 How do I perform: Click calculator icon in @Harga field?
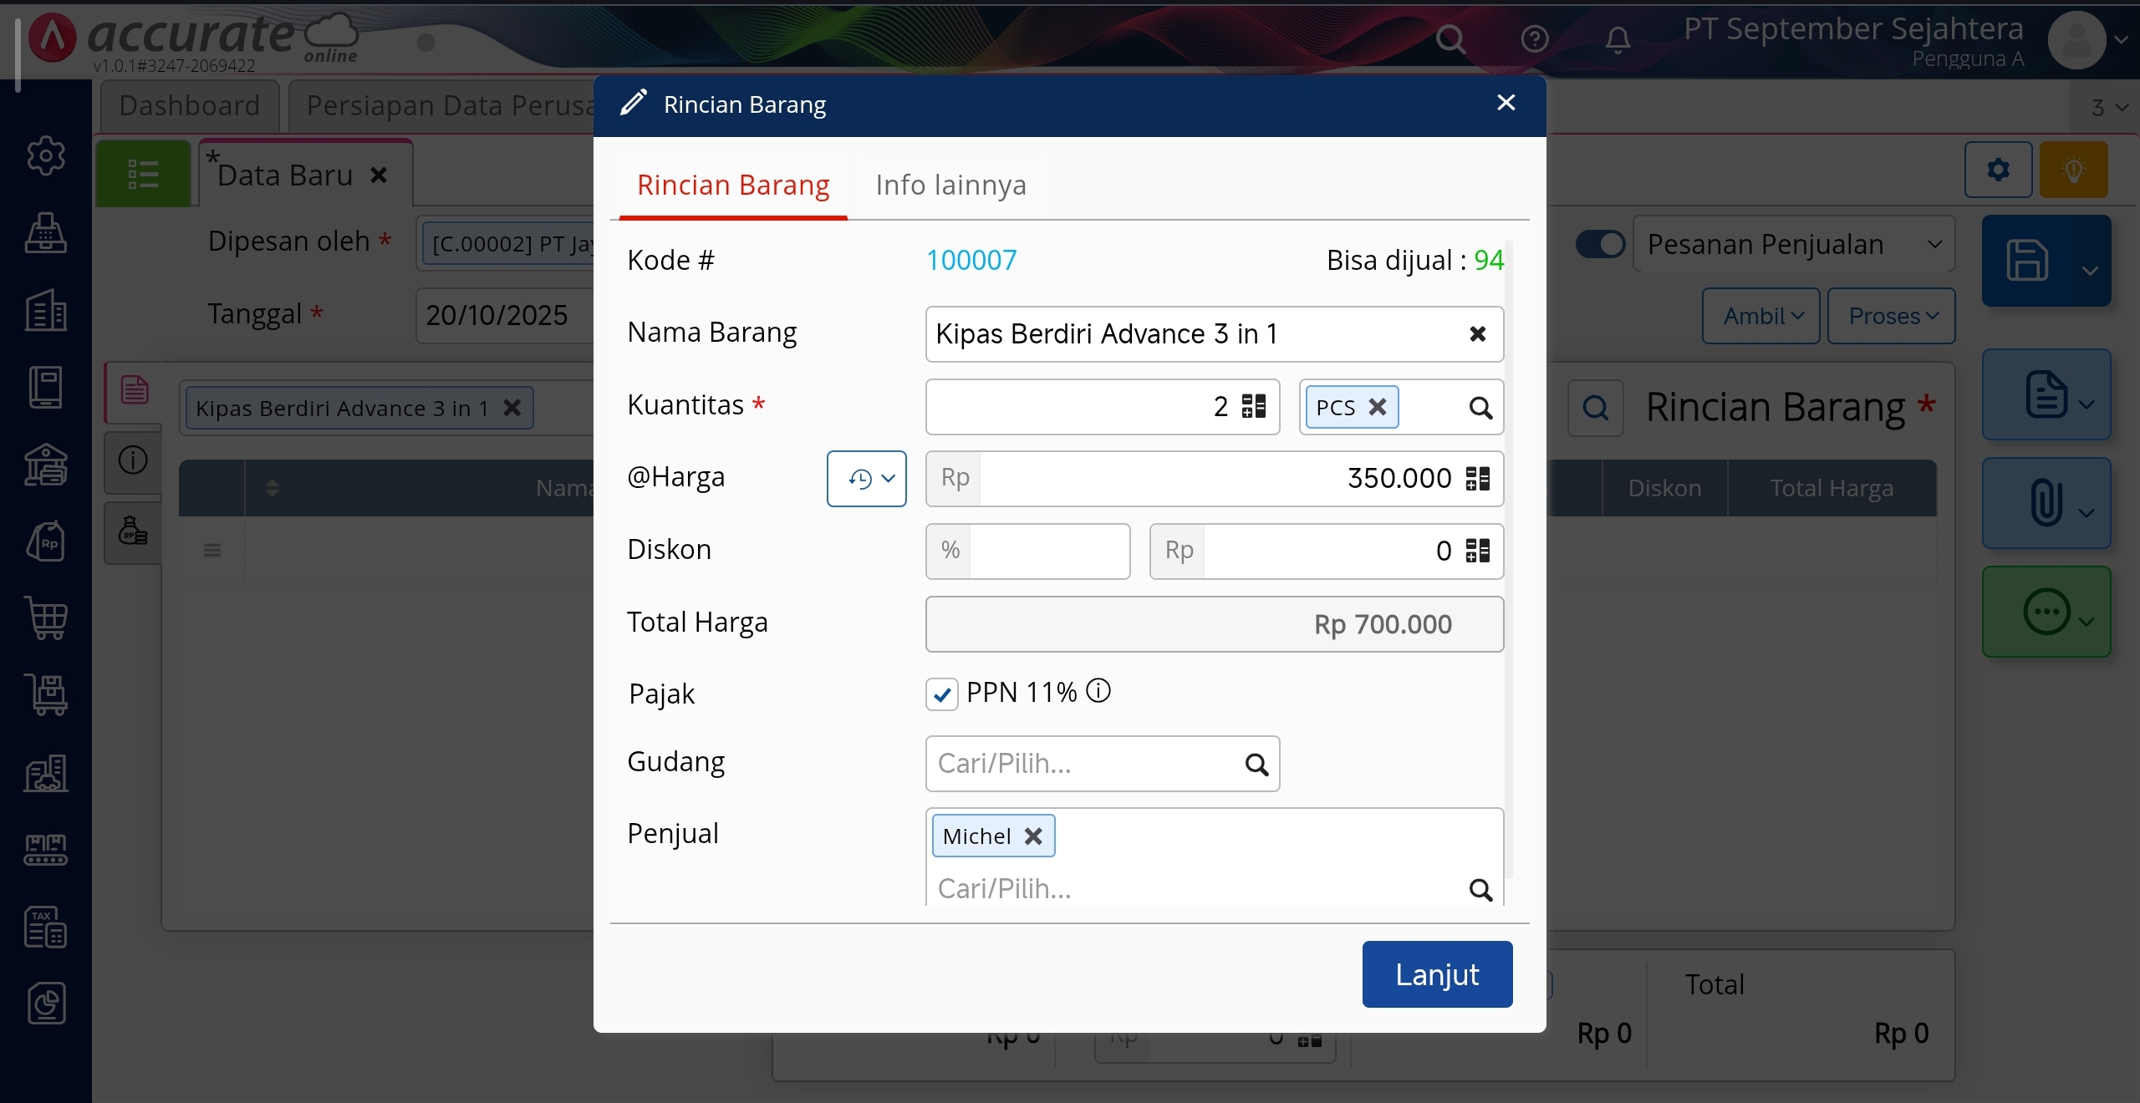(x=1477, y=479)
